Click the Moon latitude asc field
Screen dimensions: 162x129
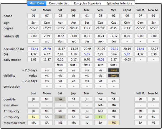coord(47,41)
